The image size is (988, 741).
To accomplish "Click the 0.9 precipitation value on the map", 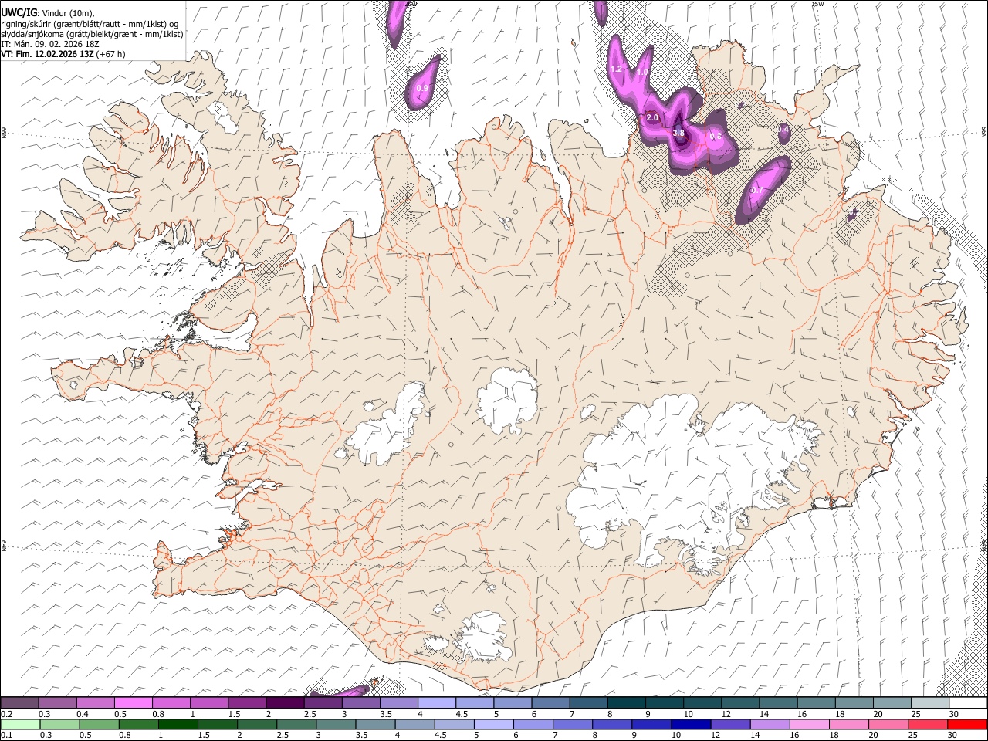I will coord(422,88).
